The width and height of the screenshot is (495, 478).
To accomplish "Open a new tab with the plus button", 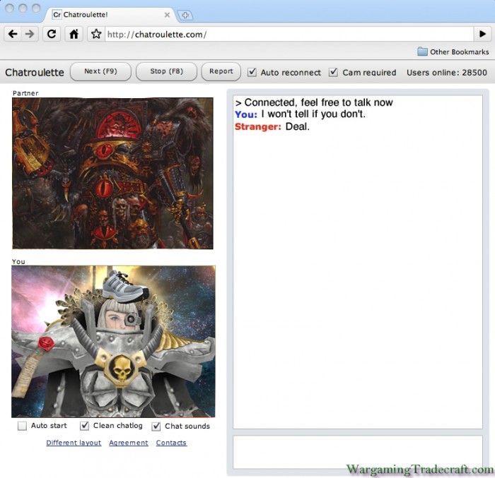I will 185,15.
